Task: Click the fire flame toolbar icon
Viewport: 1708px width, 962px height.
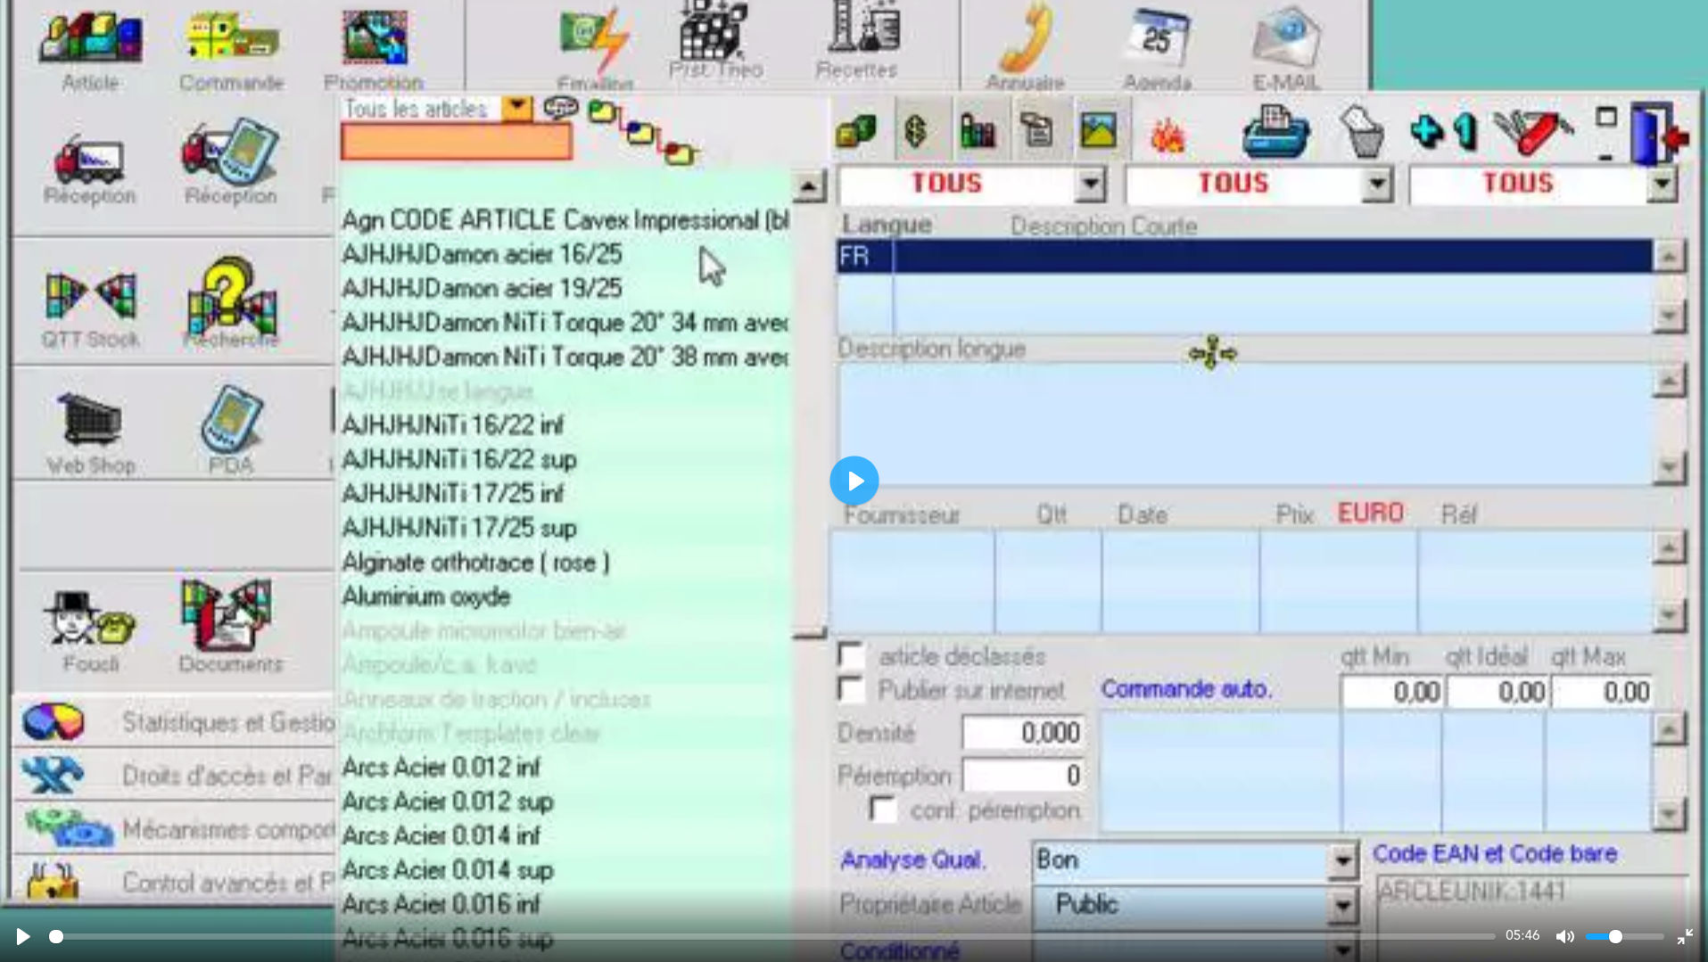Action: click(x=1168, y=136)
